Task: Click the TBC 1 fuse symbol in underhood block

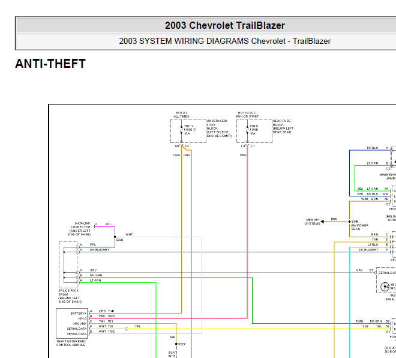Action: pyautogui.click(x=181, y=130)
